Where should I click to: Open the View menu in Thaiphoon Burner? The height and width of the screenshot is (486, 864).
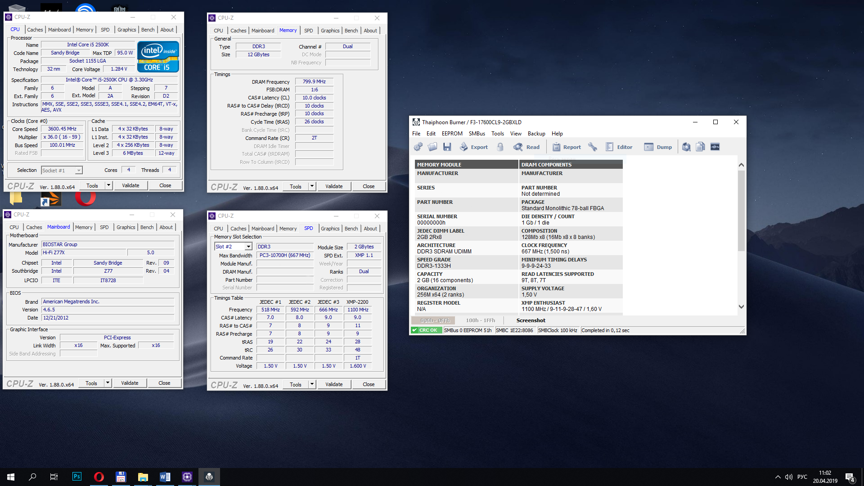tap(516, 134)
